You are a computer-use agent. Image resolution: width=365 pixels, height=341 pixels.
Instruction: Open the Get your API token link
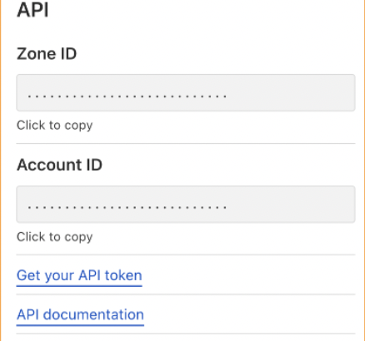79,275
